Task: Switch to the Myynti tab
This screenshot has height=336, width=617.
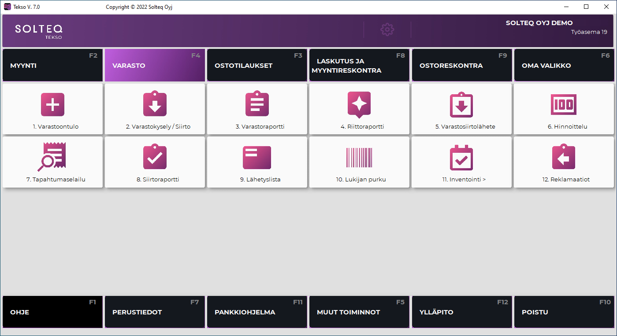Action: (52, 65)
